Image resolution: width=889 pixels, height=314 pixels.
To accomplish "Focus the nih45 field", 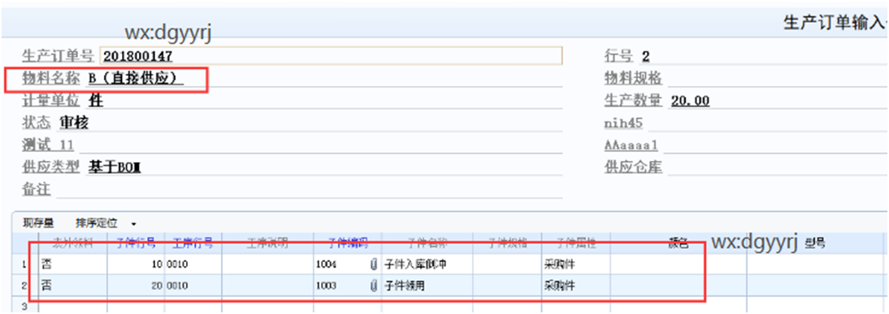I will coord(767,123).
